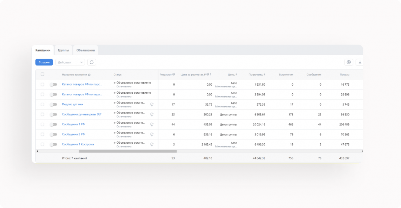
Task: Click lightbulb icon in Подпис длт мех row
Action: (152, 104)
